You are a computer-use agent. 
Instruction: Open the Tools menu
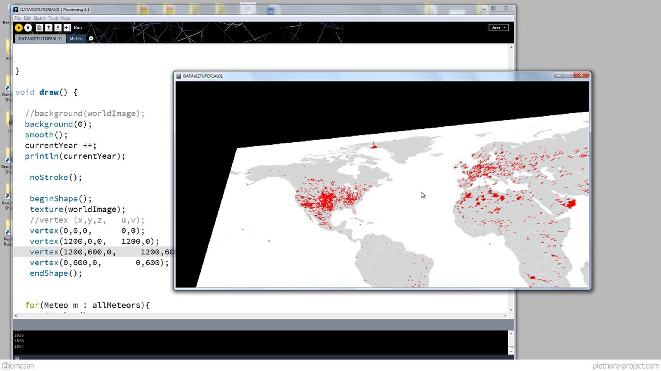click(53, 18)
